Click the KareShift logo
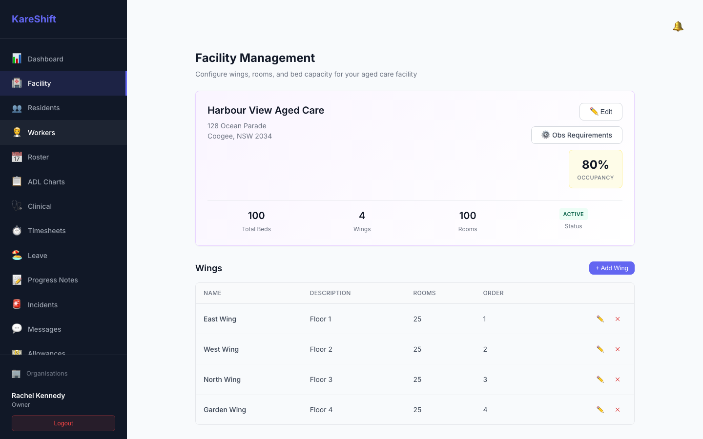Screen dimensions: 703x439 click(34, 19)
